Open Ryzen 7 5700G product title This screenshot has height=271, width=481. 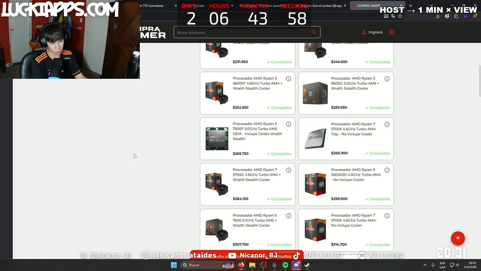pos(257,175)
